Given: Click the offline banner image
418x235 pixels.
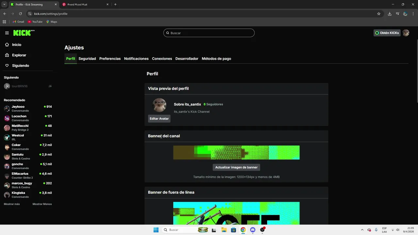Looking at the screenshot, I should click(236, 213).
